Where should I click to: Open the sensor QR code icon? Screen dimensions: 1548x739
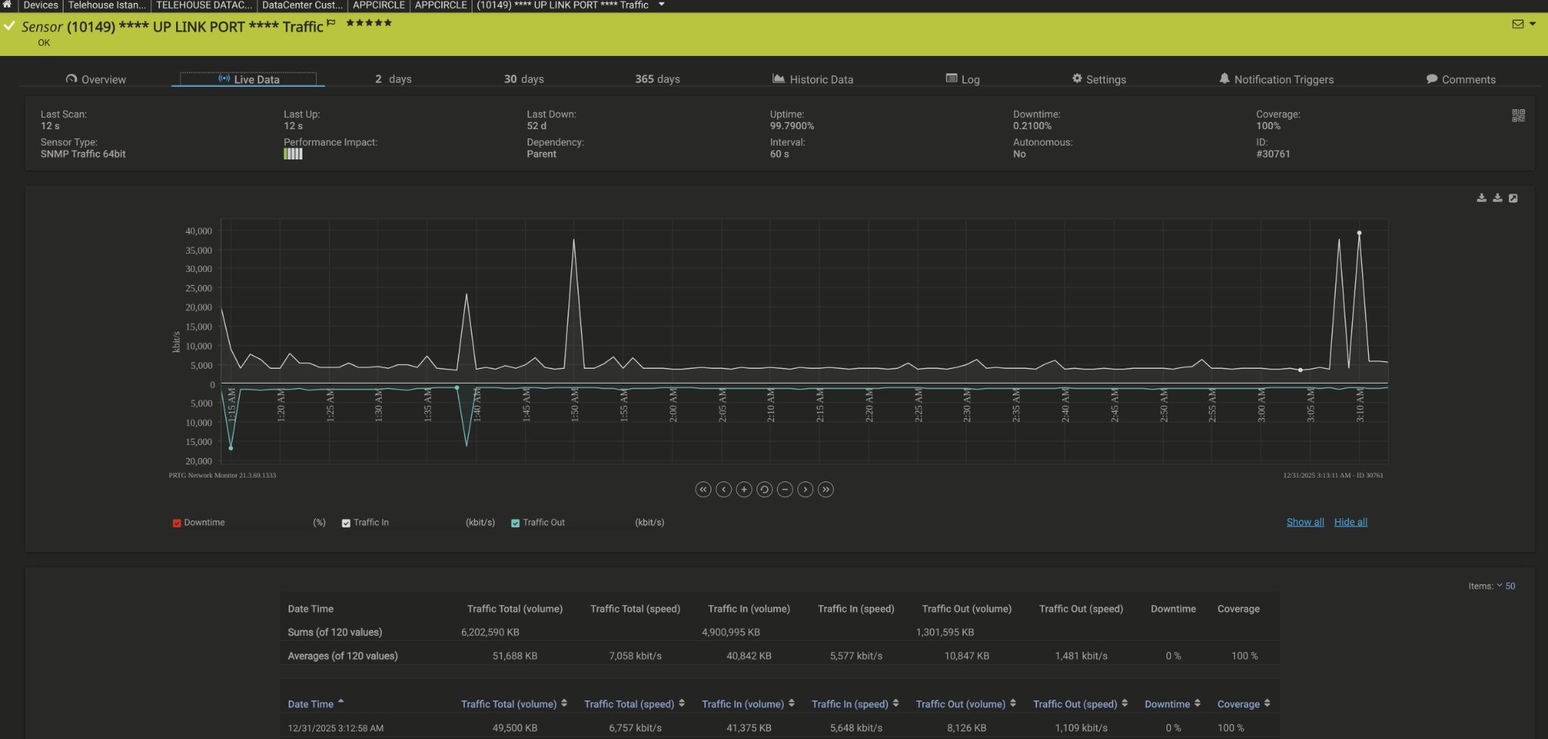pyautogui.click(x=1518, y=116)
